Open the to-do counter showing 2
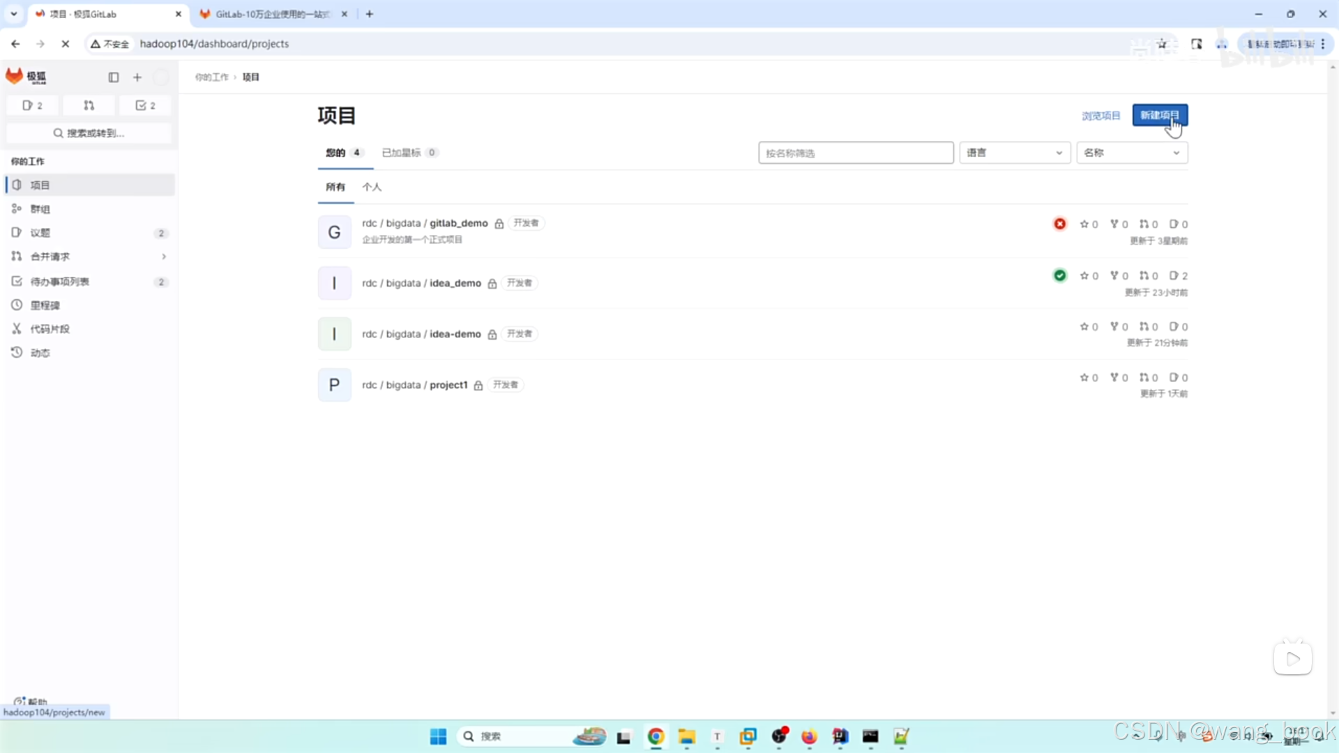This screenshot has width=1339, height=753. pos(145,105)
